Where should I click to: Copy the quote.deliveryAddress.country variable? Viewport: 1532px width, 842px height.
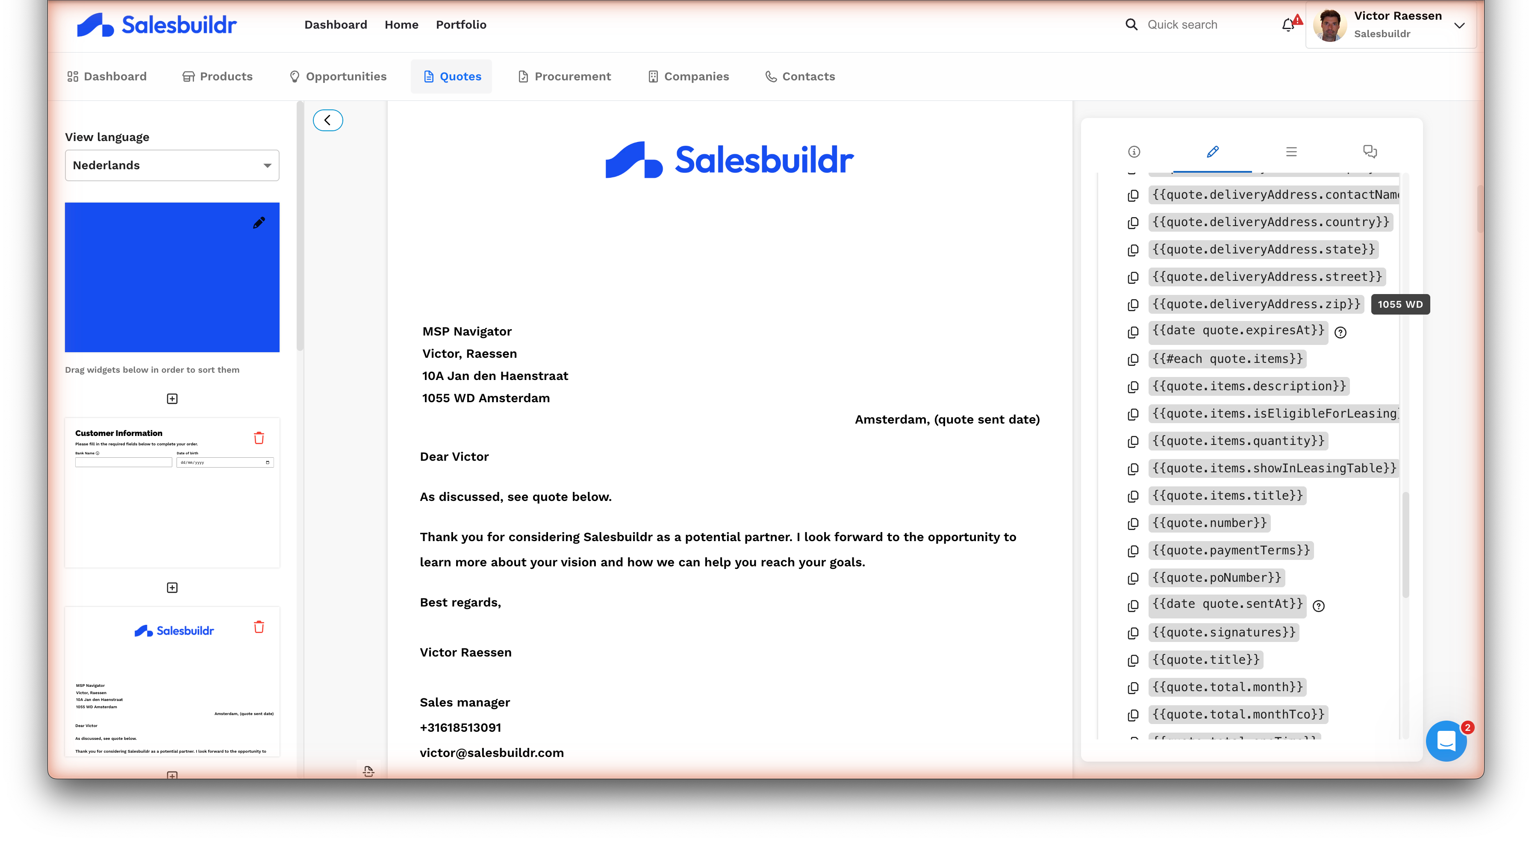click(1133, 222)
